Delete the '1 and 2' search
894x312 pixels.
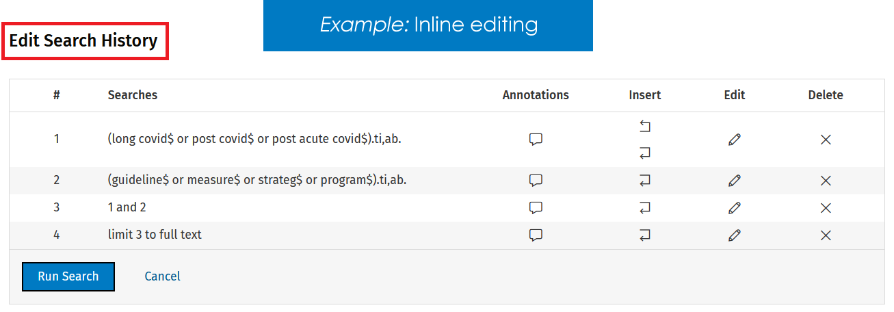(826, 207)
